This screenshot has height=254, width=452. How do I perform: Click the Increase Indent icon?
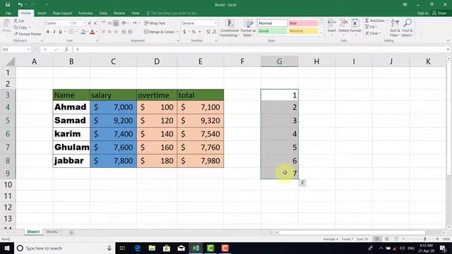pyautogui.click(x=130, y=32)
